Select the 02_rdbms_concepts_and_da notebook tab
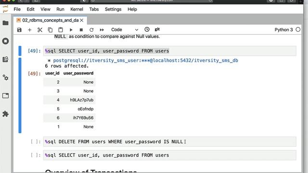The width and height of the screenshot is (308, 173). (50, 20)
